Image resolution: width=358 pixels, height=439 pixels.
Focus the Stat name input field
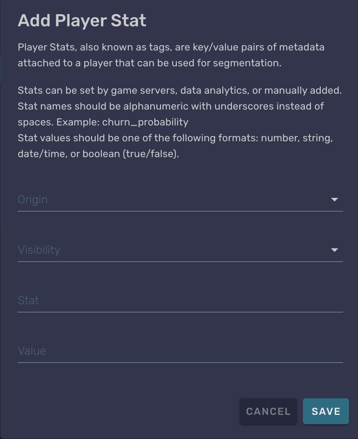(x=180, y=301)
